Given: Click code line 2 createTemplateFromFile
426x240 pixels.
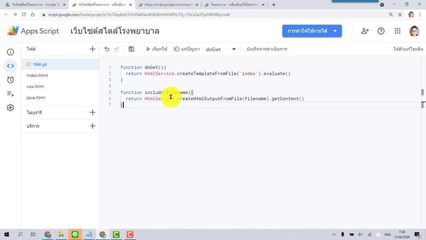Looking at the screenshot, I should click(x=207, y=73).
